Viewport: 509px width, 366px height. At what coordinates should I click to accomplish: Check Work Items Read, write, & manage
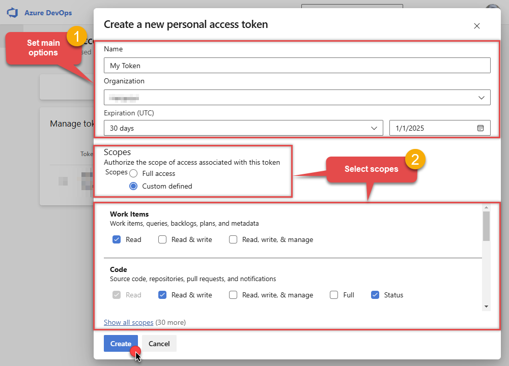[x=233, y=239]
